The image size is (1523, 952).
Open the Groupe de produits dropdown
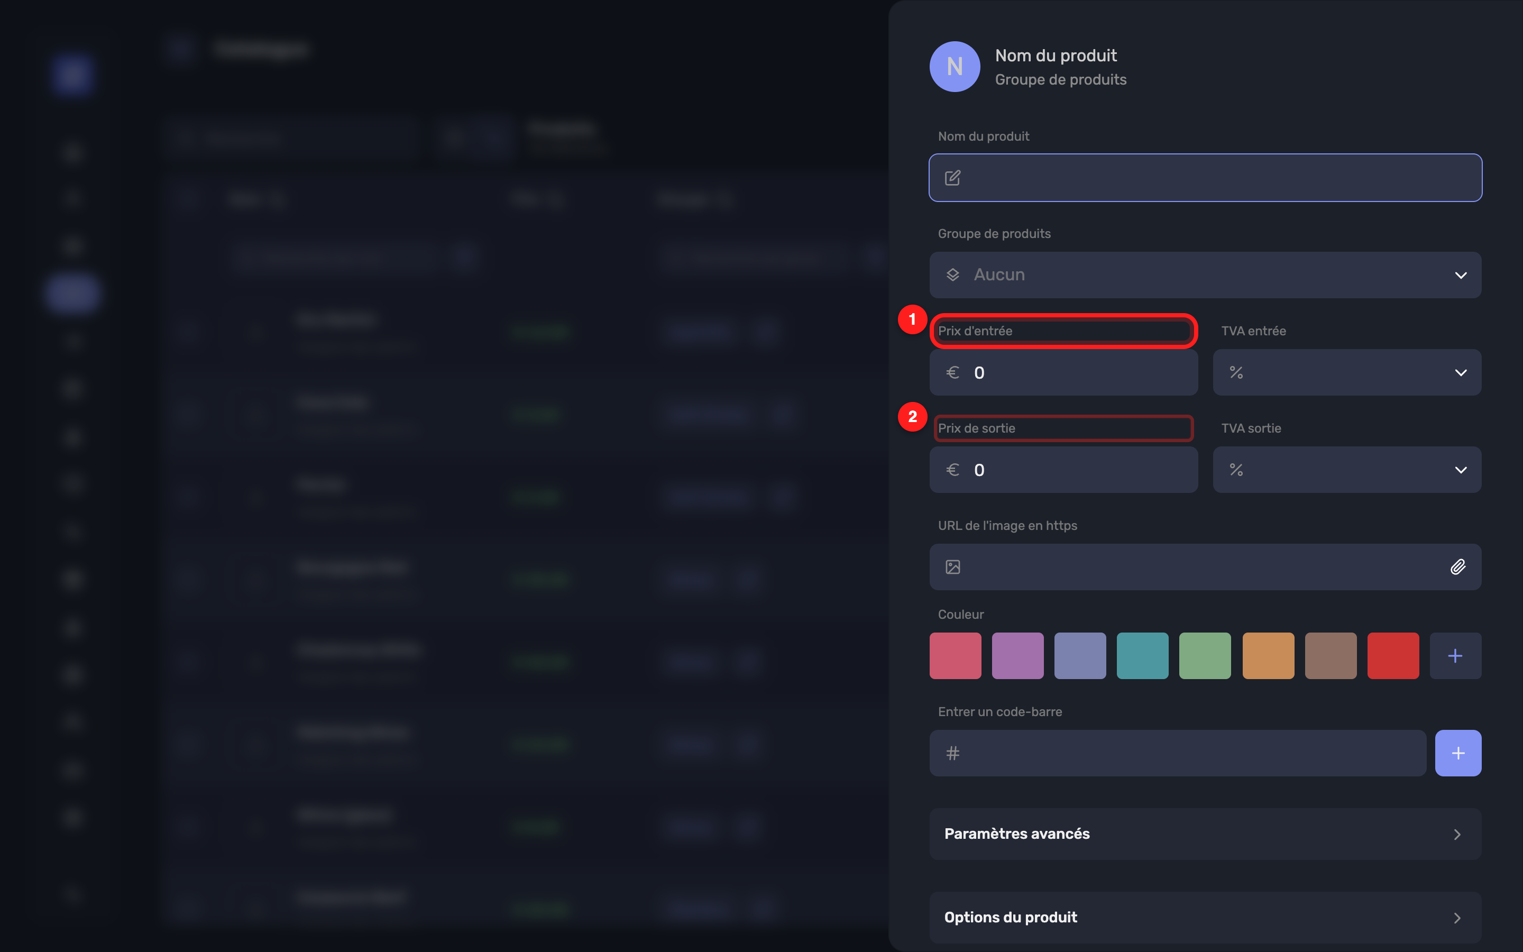click(1205, 275)
